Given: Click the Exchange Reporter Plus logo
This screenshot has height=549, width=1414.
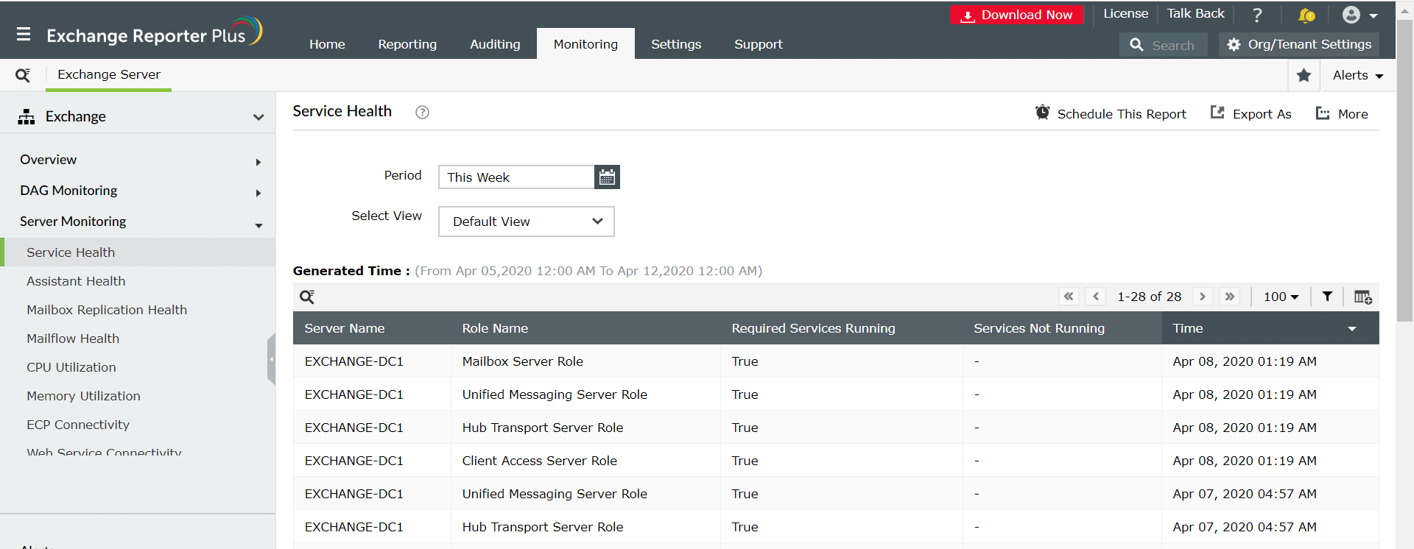Looking at the screenshot, I should pyautogui.click(x=154, y=32).
